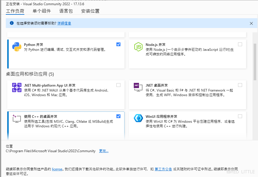Click the WPF, Windows 窗体 description text

(x=189, y=92)
